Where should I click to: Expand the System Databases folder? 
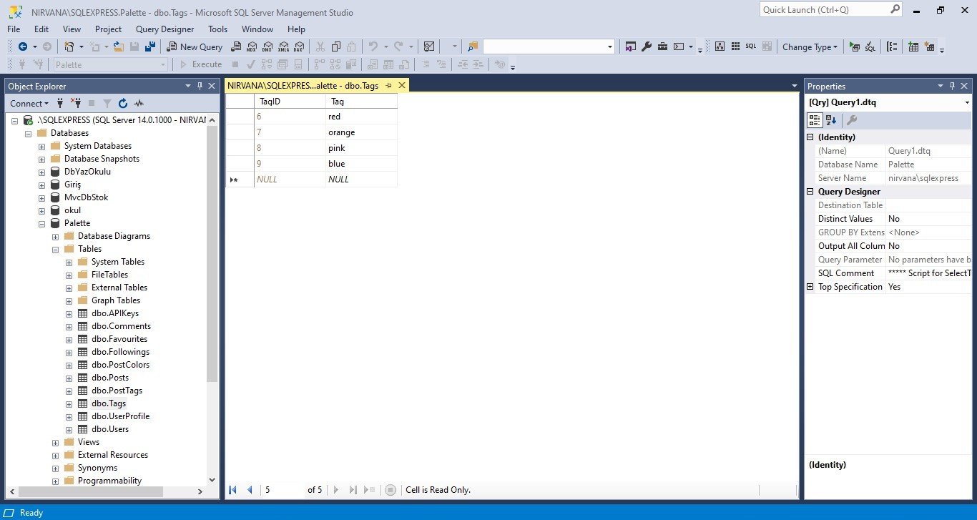point(42,146)
